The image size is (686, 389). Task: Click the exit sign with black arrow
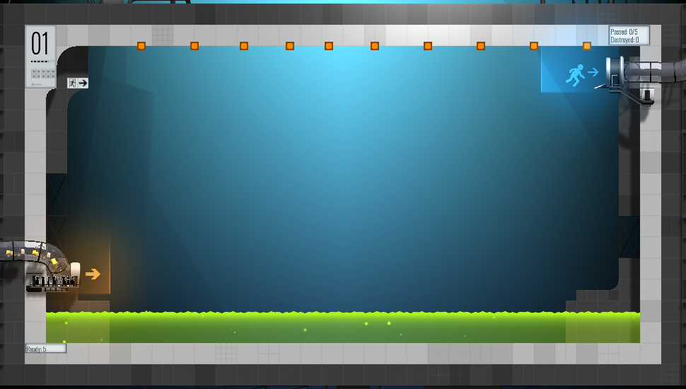tap(77, 83)
